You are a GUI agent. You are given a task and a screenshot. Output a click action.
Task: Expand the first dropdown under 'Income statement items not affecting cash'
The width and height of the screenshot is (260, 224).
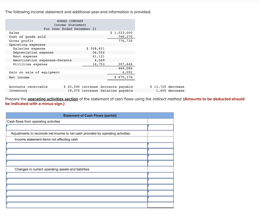coord(76,145)
